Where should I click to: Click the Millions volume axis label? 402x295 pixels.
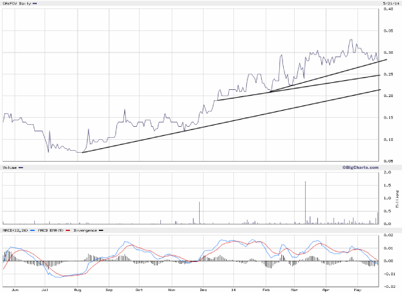(x=397, y=199)
